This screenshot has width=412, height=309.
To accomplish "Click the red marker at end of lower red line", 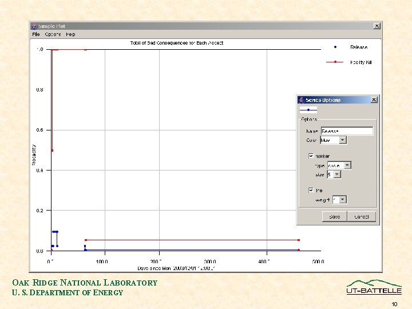I will tap(299, 240).
